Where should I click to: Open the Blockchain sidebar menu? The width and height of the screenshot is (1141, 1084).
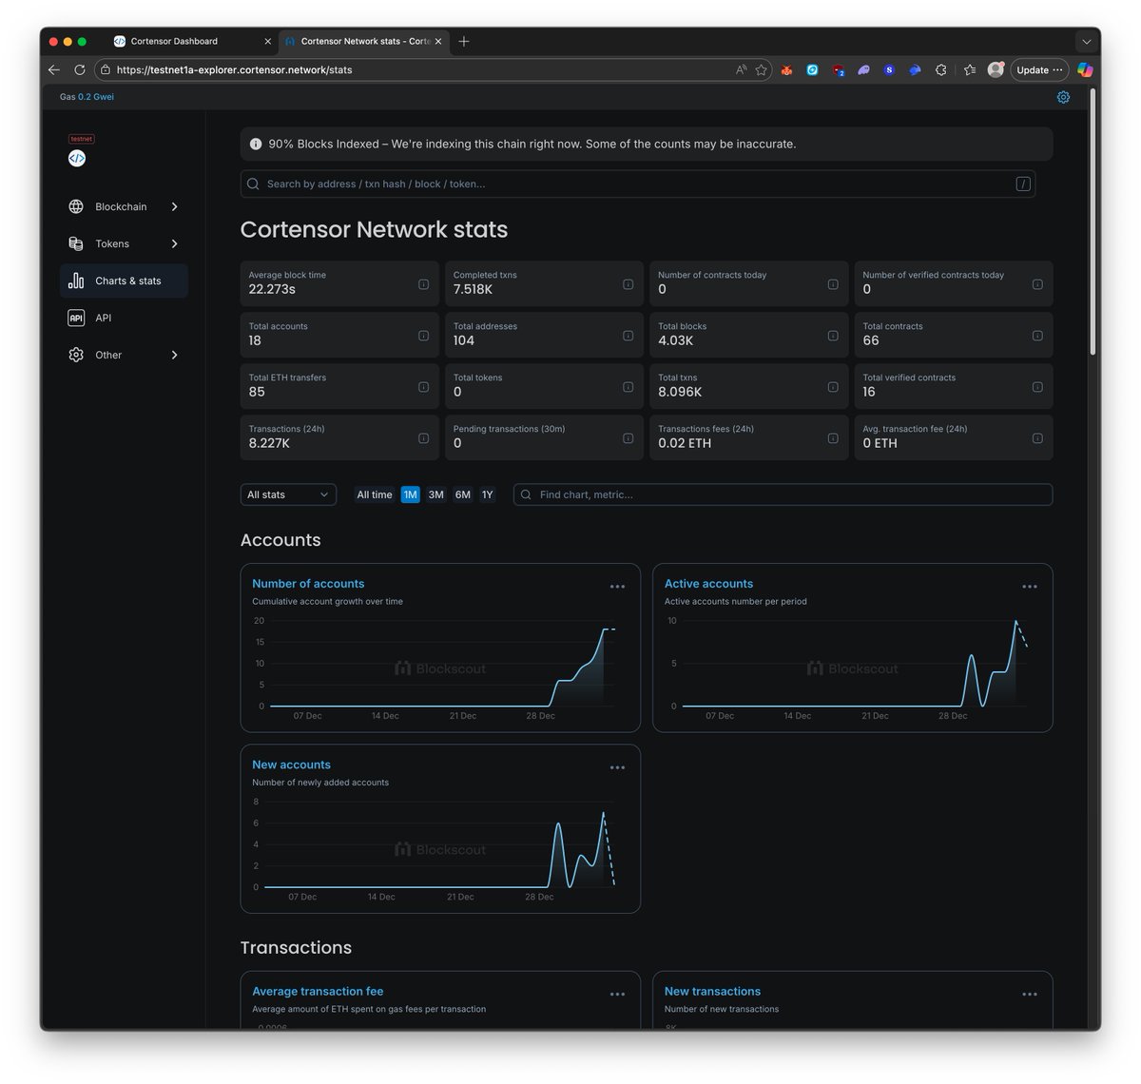124,206
